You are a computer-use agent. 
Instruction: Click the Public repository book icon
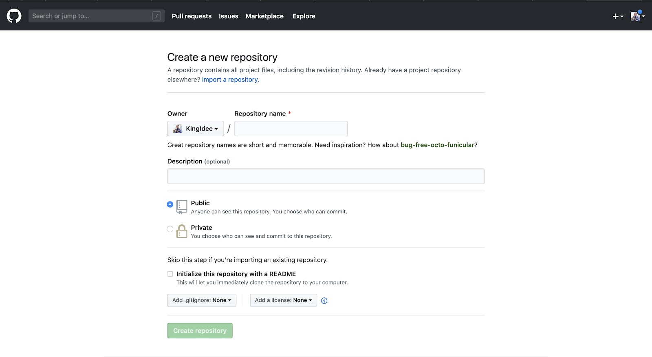[x=182, y=206]
